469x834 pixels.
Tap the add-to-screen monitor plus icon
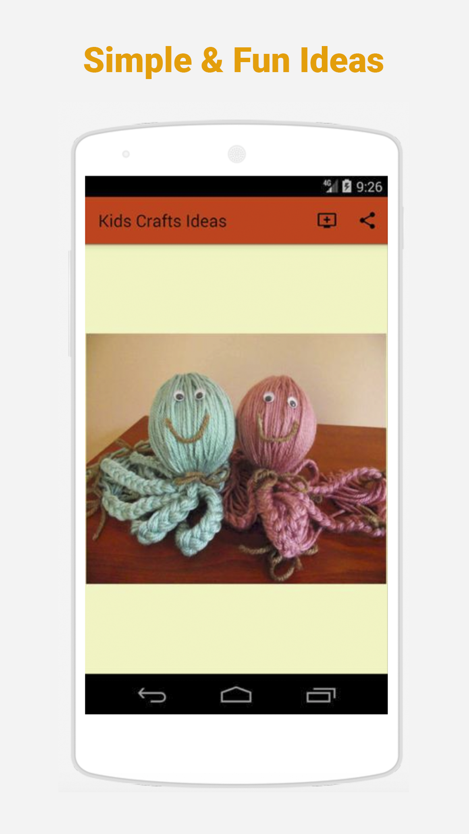click(327, 221)
